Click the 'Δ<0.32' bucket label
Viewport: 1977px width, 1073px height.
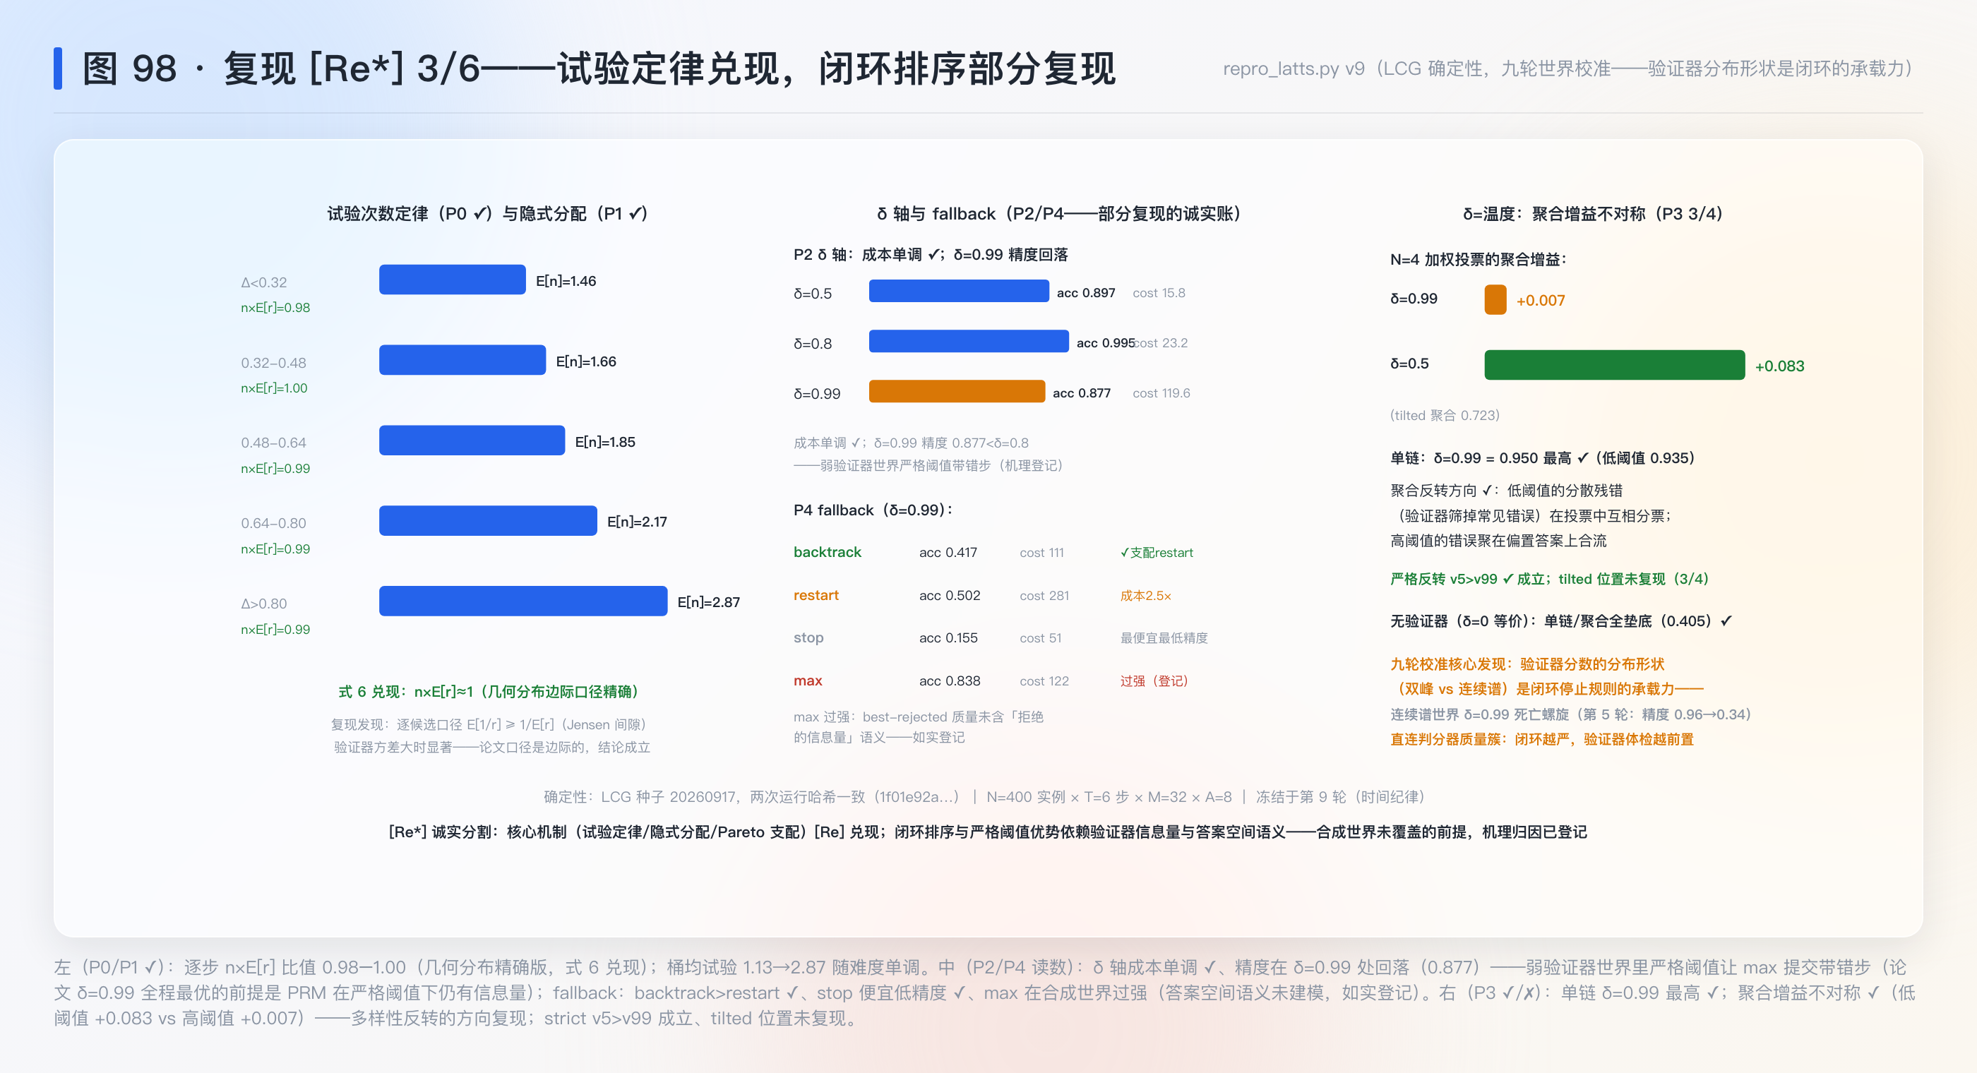click(264, 282)
